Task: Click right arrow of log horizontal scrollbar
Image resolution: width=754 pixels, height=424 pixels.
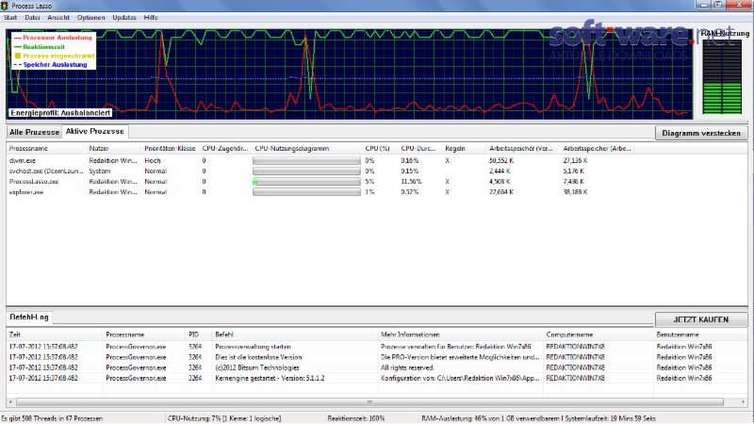Action: tap(743, 402)
